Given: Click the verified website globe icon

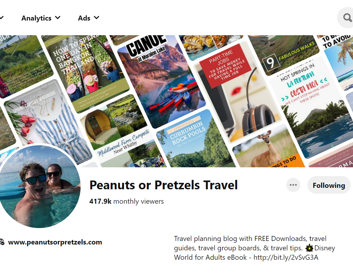Looking at the screenshot, I should [2, 242].
